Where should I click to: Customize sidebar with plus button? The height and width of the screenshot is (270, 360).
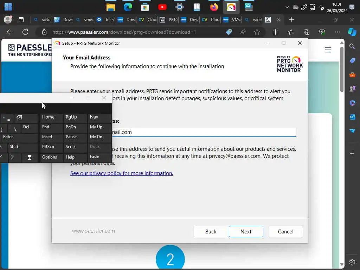click(352, 153)
